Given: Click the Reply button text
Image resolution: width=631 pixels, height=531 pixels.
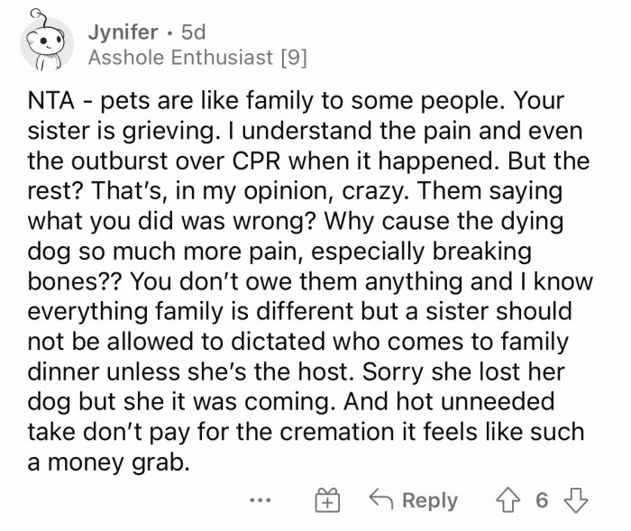Looking at the screenshot, I should 430,500.
